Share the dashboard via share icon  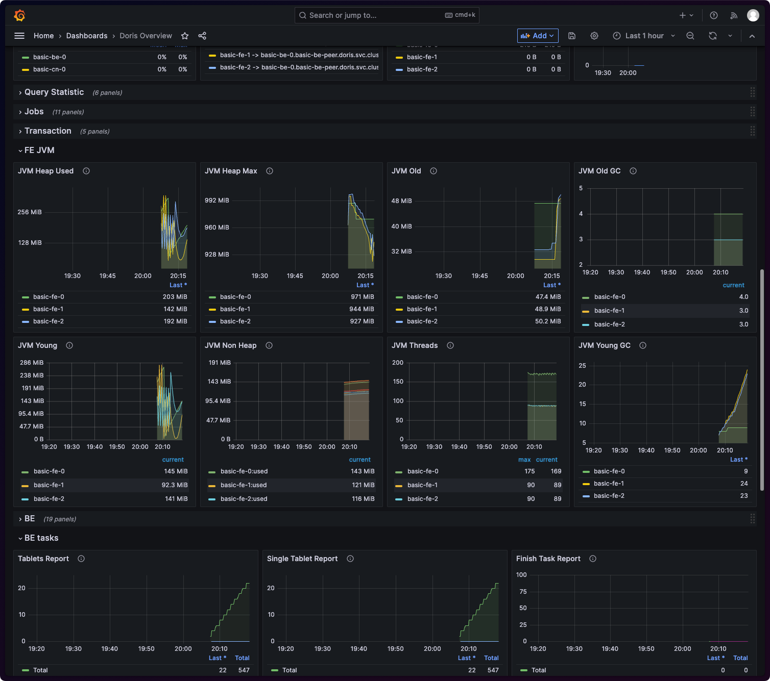click(x=202, y=36)
